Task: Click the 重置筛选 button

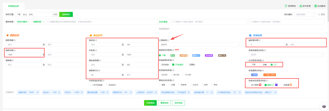Action: click(x=164, y=103)
